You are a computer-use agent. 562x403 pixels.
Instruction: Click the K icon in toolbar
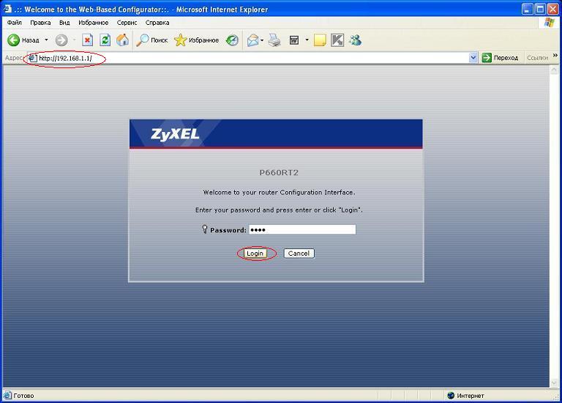pyautogui.click(x=337, y=40)
